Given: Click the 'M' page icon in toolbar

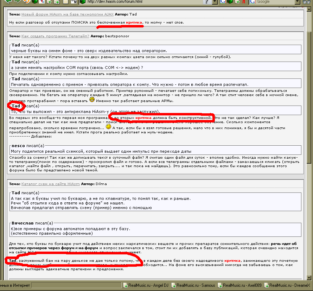Looking at the screenshot, I should (74, 2).
